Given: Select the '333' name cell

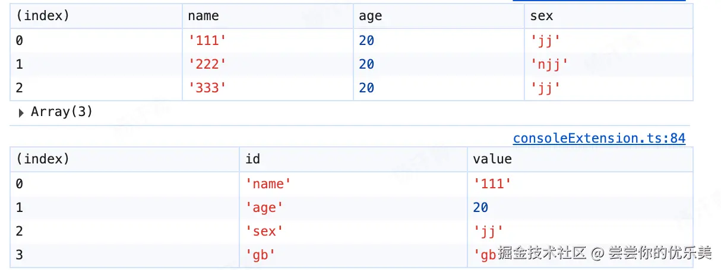Looking at the screenshot, I should [207, 88].
